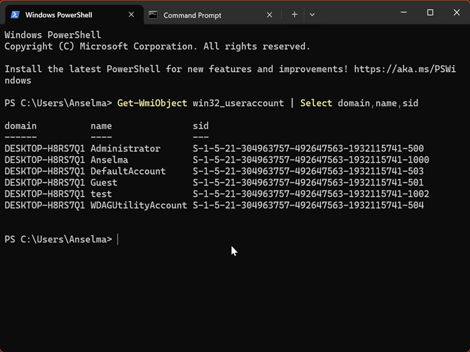Maximize the terminal window
This screenshot has width=470, height=352.
pos(430,12)
